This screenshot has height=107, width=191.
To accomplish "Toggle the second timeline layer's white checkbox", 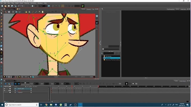I will coord(10,90).
